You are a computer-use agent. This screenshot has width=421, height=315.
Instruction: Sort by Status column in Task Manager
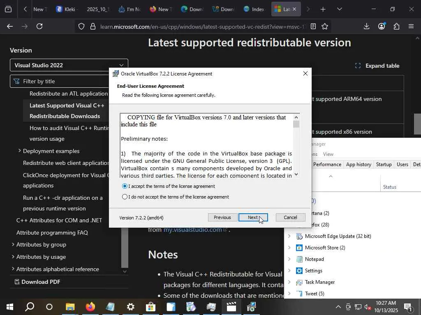pyautogui.click(x=390, y=187)
